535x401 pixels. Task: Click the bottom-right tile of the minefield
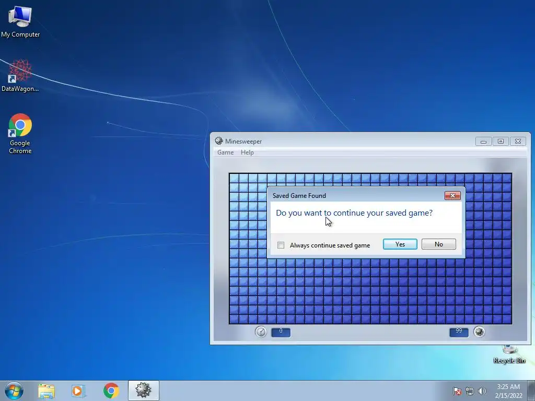507,319
